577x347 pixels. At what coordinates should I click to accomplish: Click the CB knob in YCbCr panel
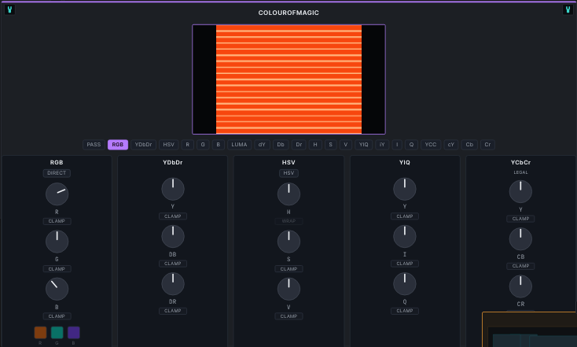click(x=520, y=239)
